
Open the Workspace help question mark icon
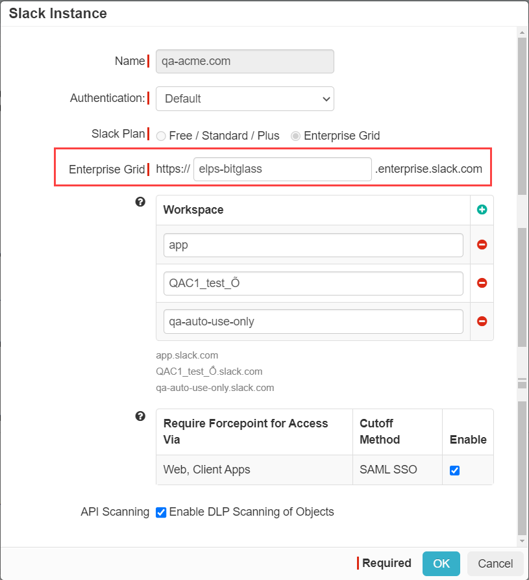pos(140,202)
